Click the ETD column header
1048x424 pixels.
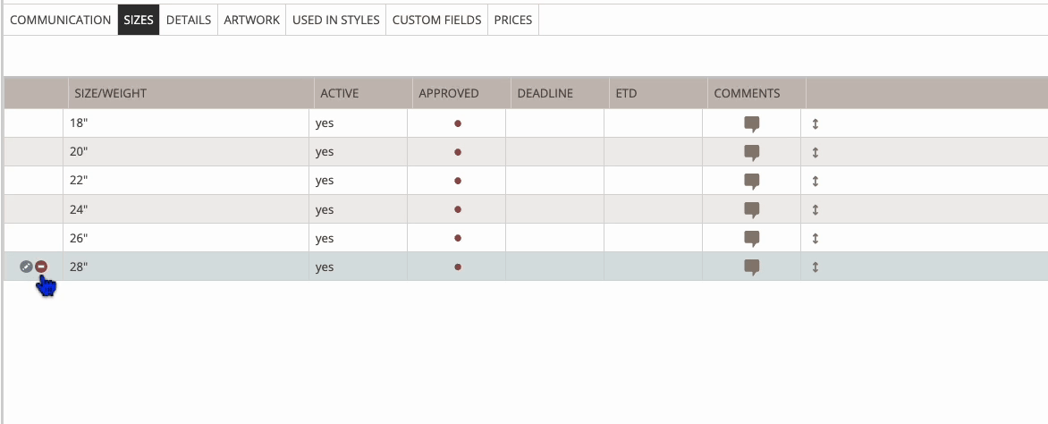pyautogui.click(x=657, y=93)
